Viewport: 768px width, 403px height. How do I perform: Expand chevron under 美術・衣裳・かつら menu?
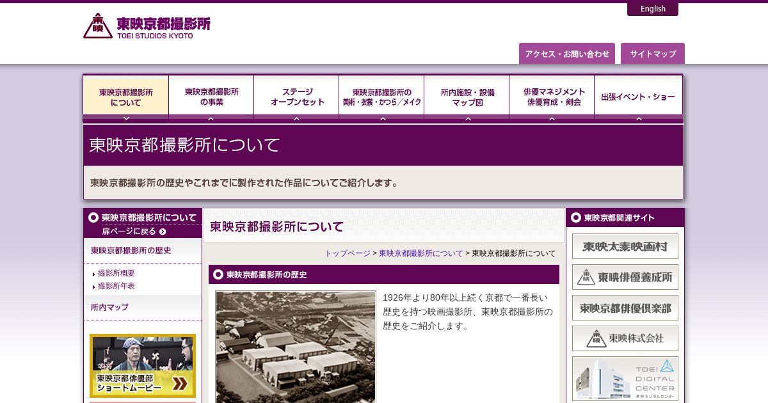click(x=383, y=119)
